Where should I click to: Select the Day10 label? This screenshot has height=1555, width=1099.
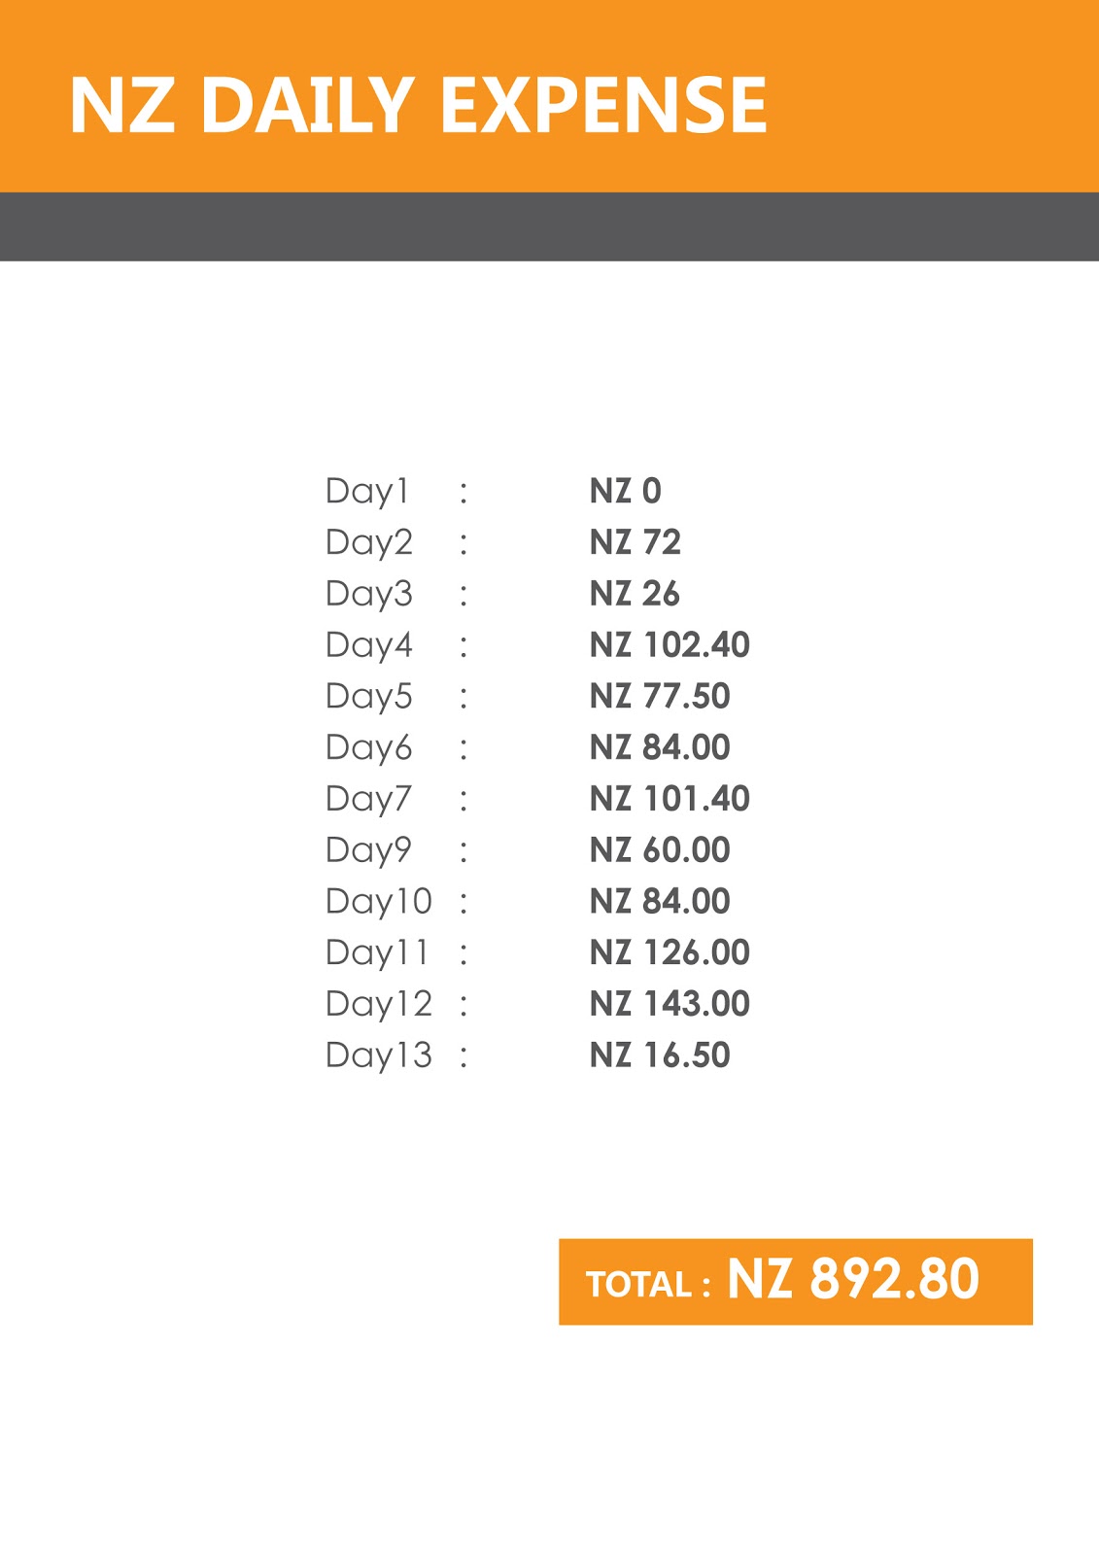[379, 902]
